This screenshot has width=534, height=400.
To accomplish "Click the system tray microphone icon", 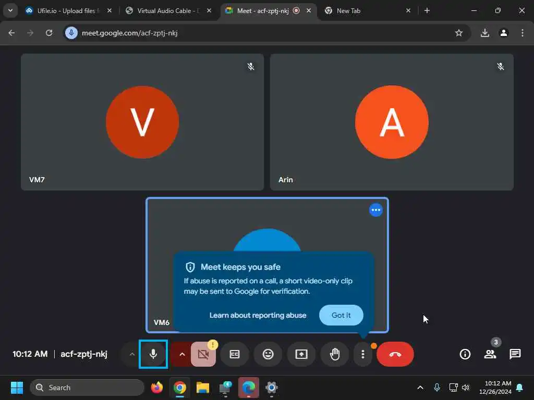I will (437, 387).
